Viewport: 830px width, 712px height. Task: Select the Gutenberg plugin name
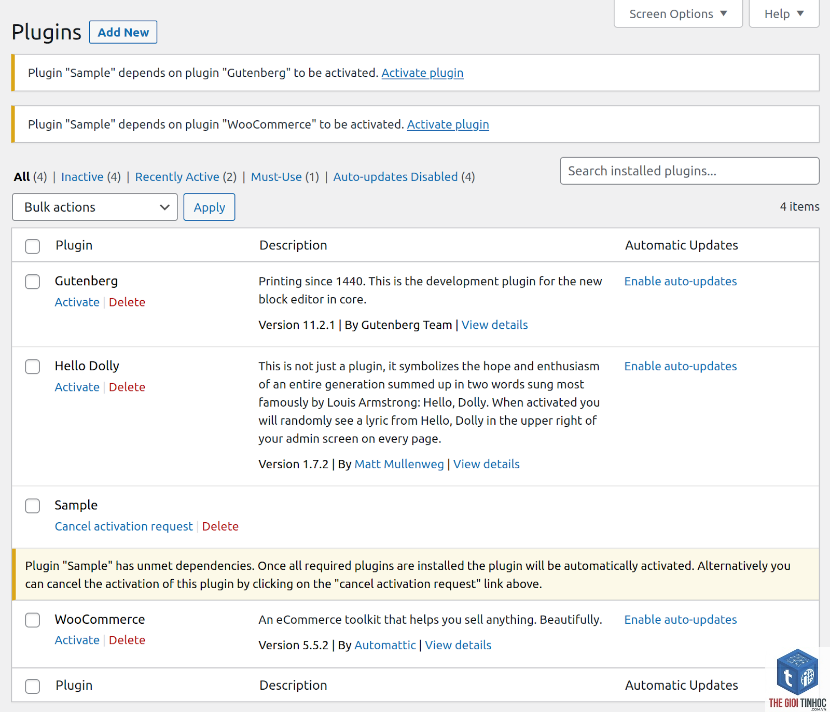click(86, 281)
